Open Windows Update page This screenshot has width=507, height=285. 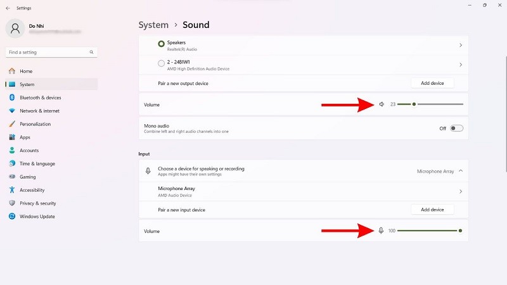(36, 217)
